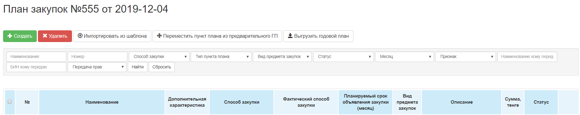The image size is (580, 115).
Task: Open the Вид предмета закупок dropdown
Action: [x=282, y=56]
